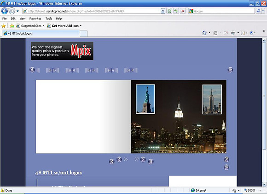Click the Mpix advertisement banner

(x=62, y=51)
